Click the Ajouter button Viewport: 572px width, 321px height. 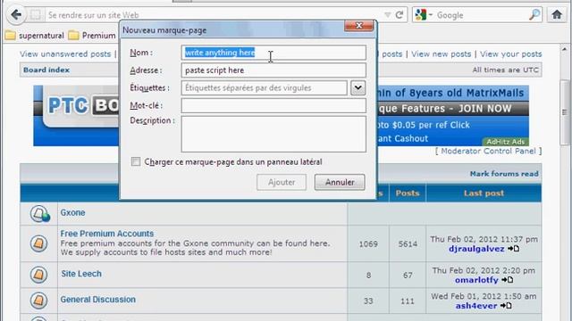click(282, 182)
